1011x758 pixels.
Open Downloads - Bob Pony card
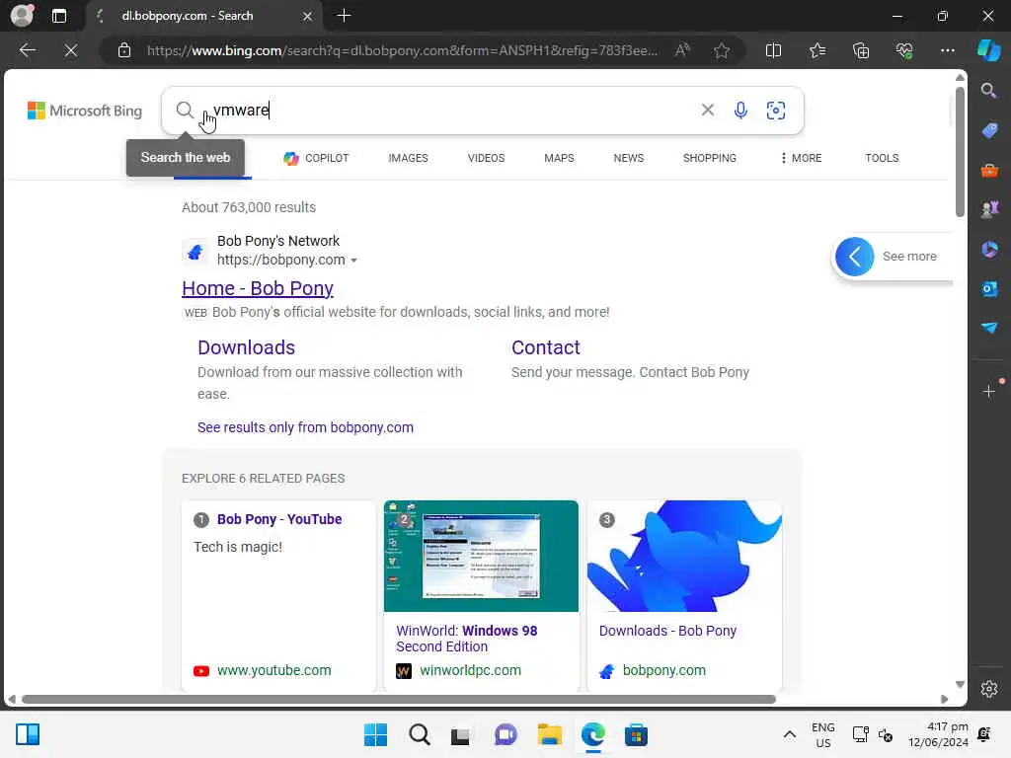[667, 631]
